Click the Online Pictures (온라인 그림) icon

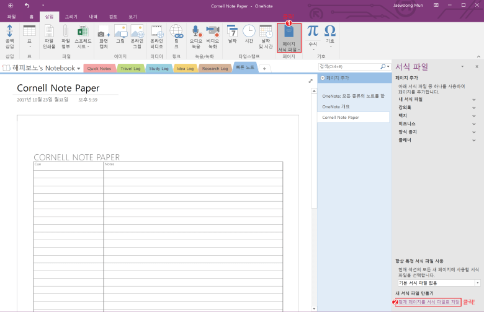[x=137, y=37]
